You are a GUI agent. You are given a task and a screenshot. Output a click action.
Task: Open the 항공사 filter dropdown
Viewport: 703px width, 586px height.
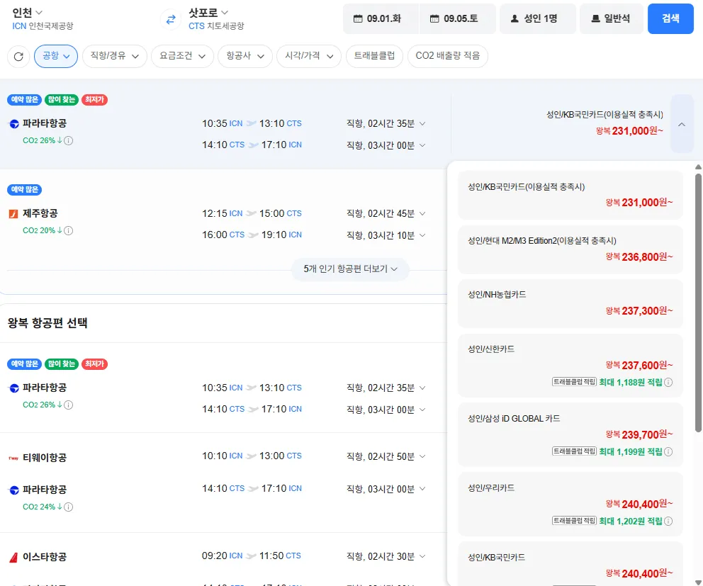coord(245,56)
